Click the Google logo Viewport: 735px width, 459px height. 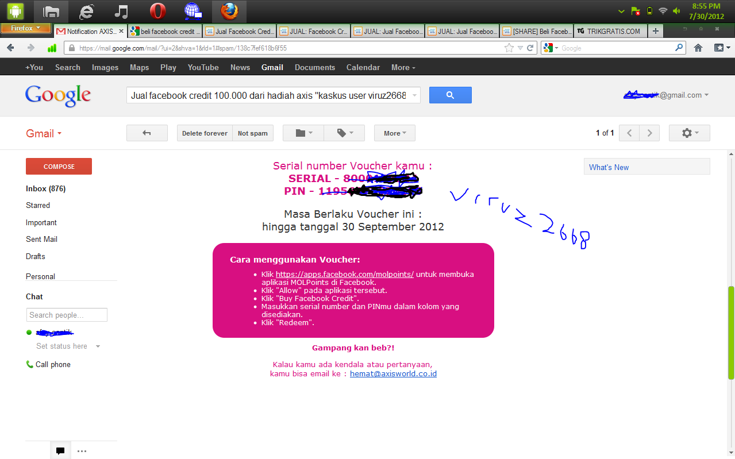[58, 97]
